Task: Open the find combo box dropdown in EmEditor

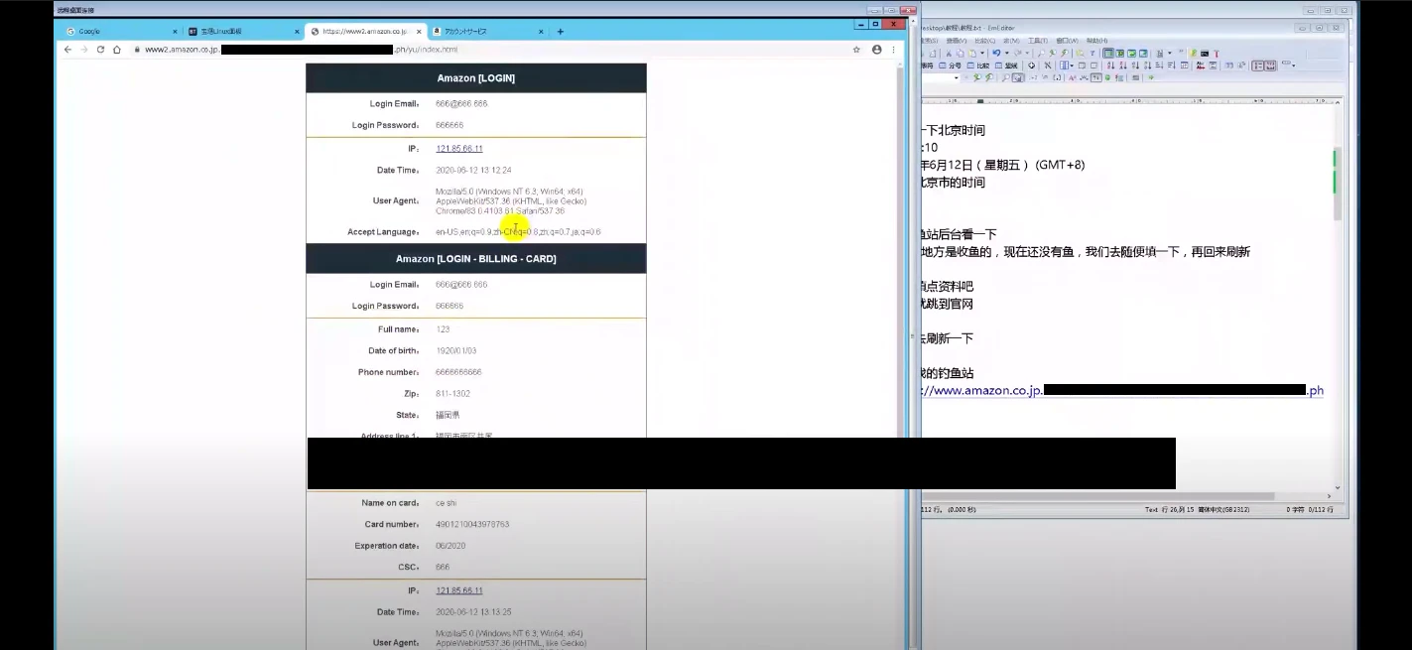Action: coord(957,77)
